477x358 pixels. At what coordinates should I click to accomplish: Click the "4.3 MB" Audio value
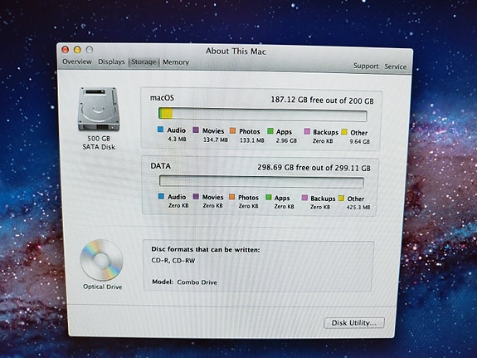[177, 140]
